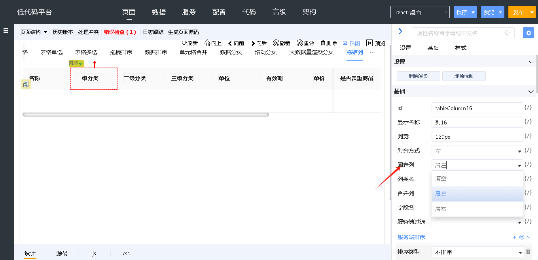Image resolution: width=538 pixels, height=260 pixels.
Task: Click the search magnifier in property search
Action: point(508,33)
